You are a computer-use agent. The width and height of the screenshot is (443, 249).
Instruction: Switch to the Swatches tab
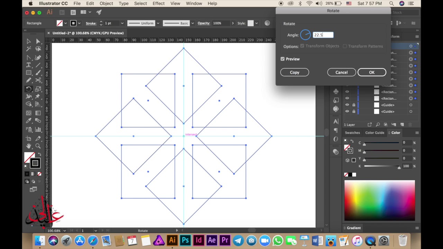tap(352, 133)
